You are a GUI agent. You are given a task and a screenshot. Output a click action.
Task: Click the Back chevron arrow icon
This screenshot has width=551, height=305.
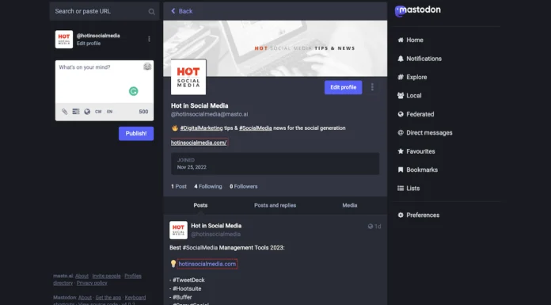tap(173, 11)
